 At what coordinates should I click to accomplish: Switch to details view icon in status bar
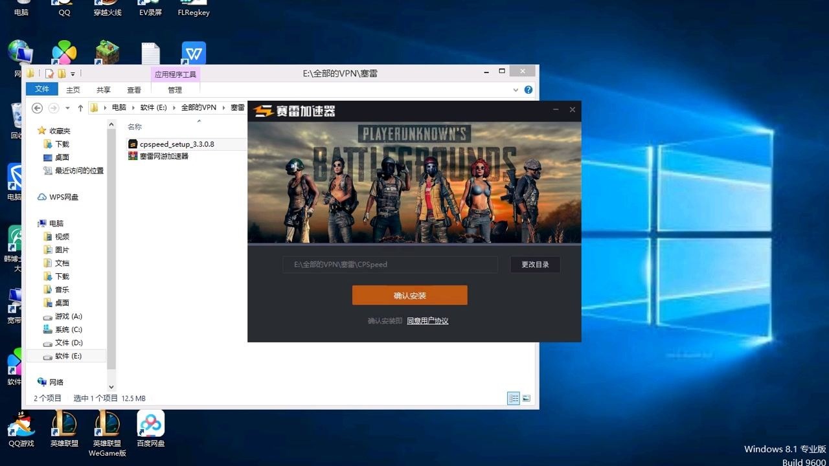coord(514,399)
